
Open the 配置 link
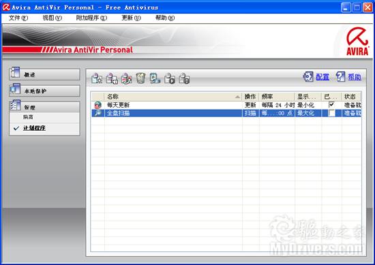322,77
